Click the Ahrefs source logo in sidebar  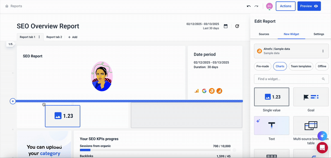[259, 51]
